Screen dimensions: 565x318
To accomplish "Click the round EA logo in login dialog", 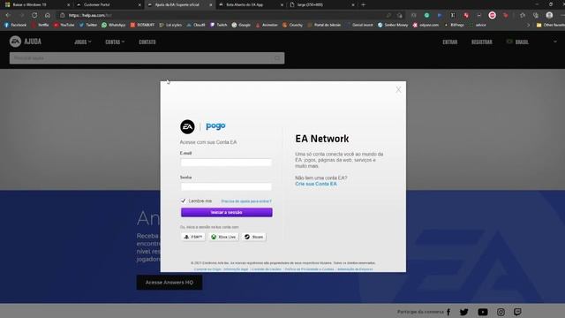I will (187, 126).
